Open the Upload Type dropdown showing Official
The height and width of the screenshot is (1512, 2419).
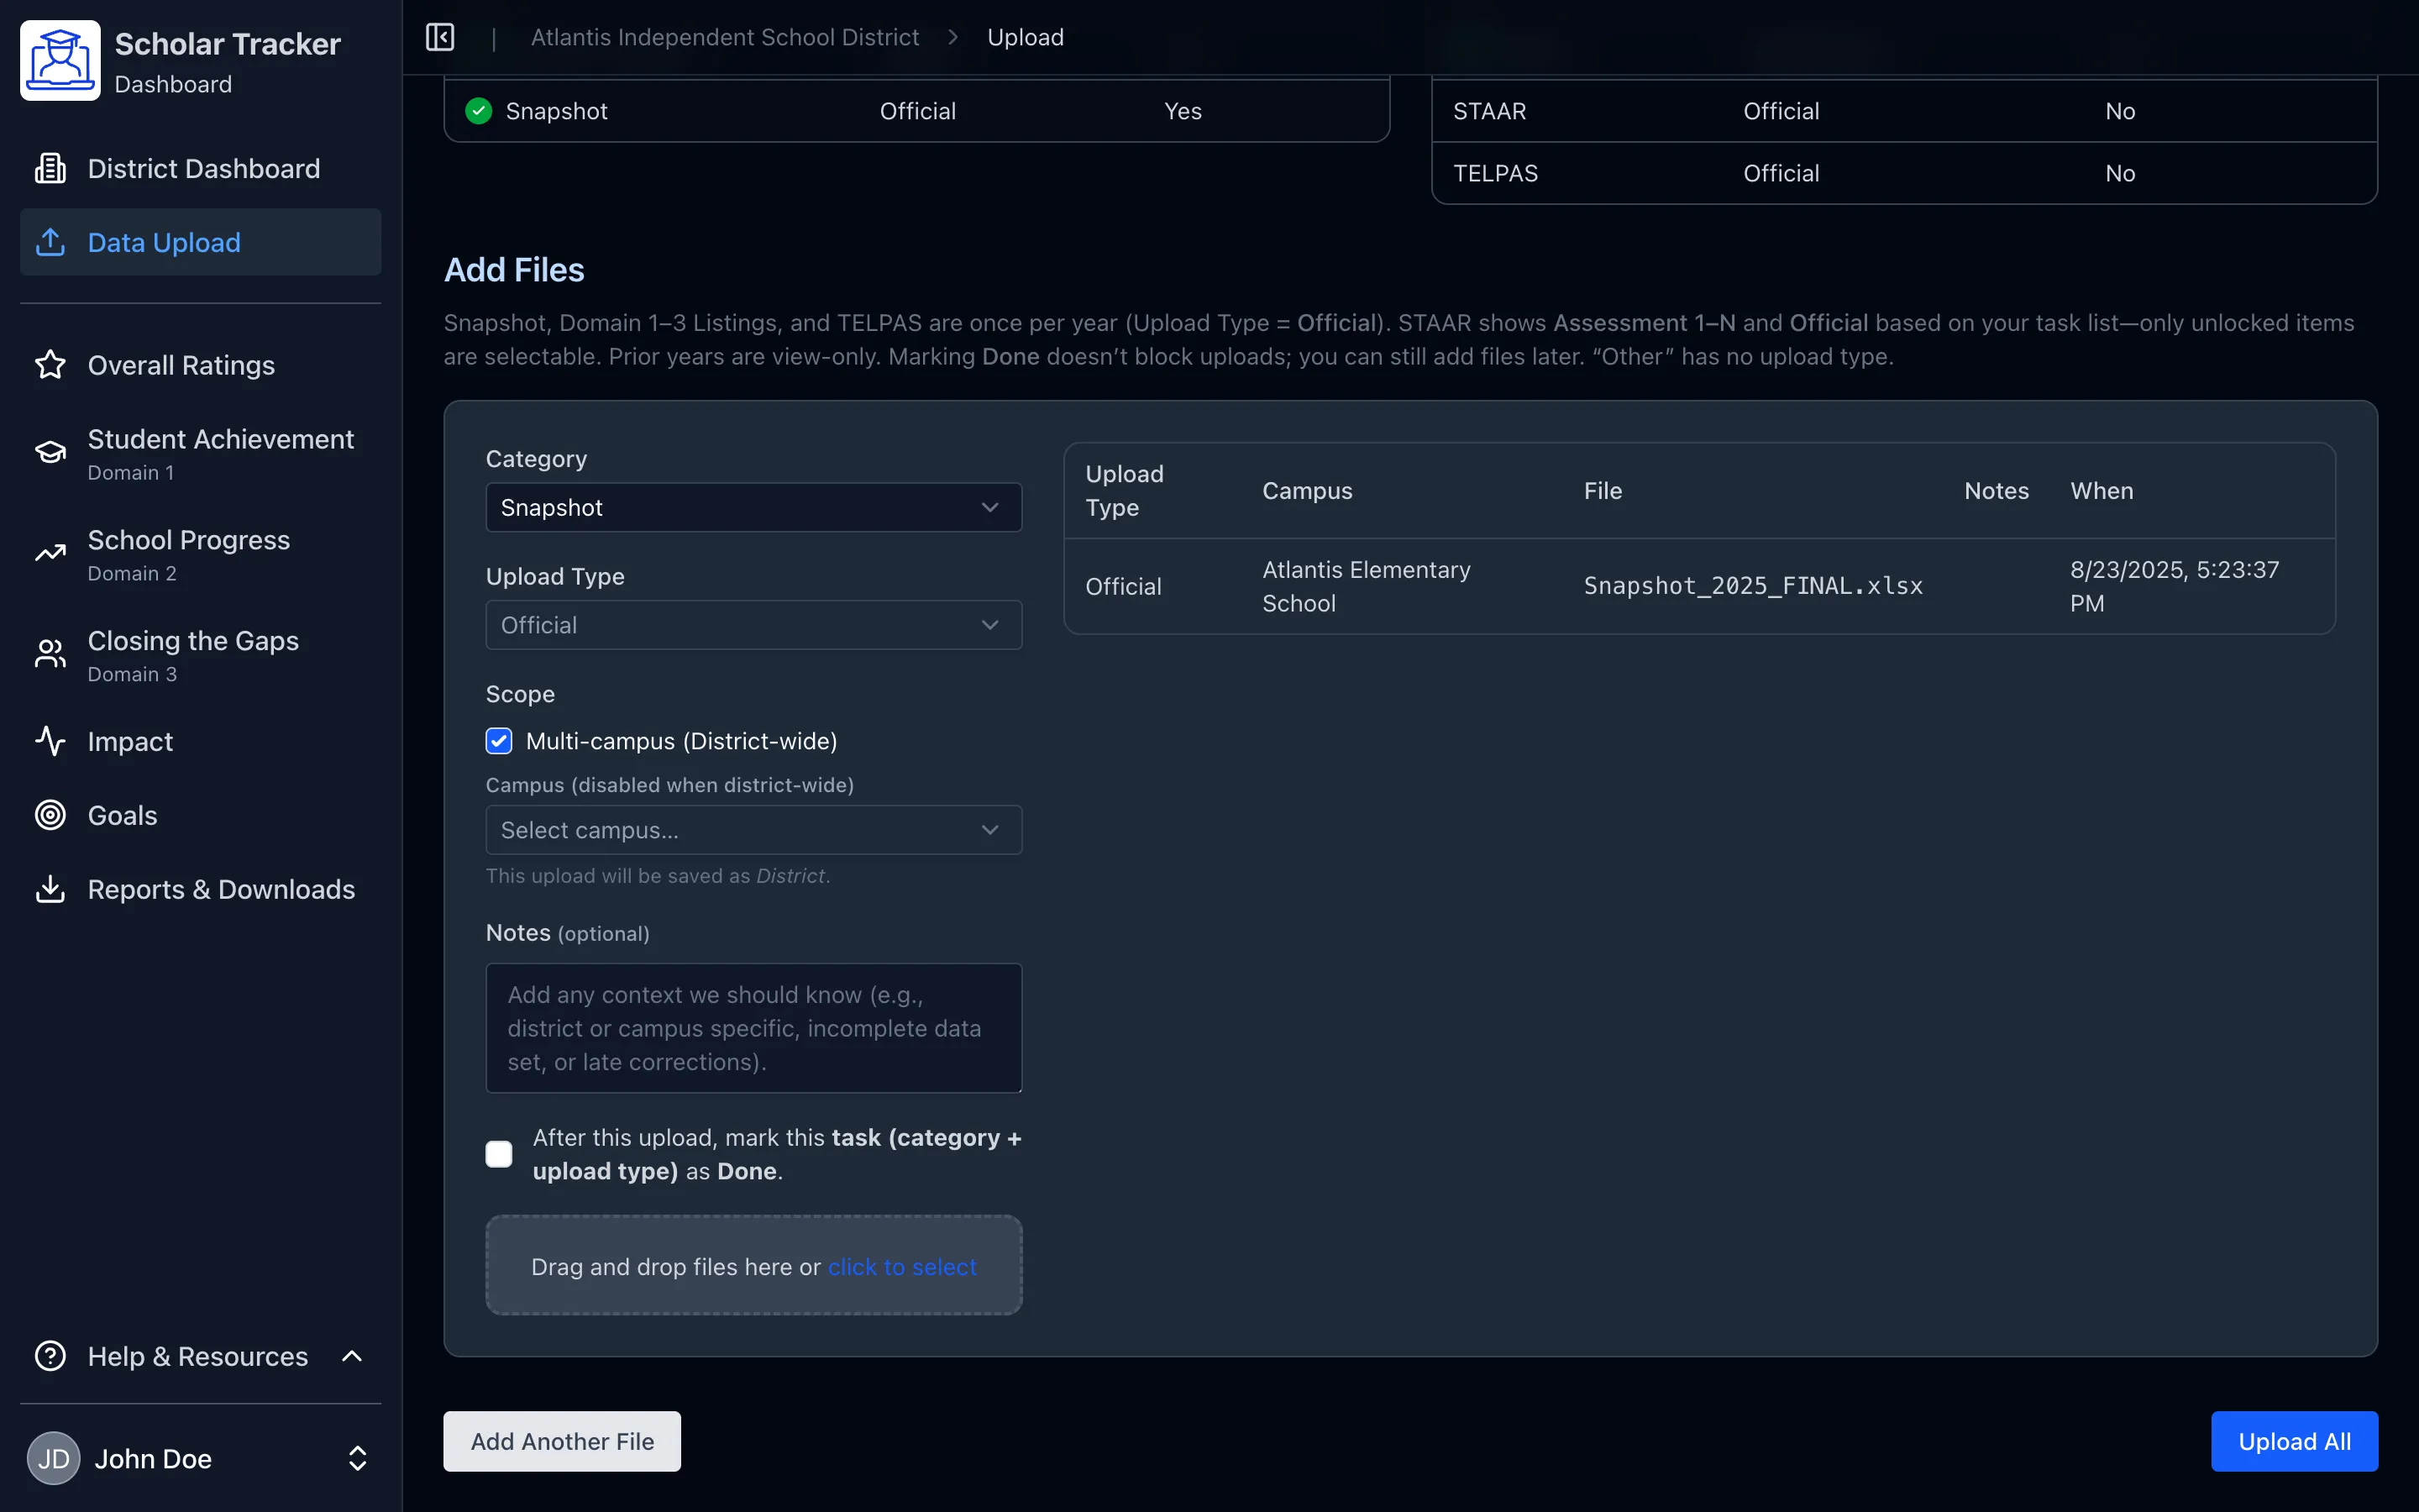(x=753, y=624)
